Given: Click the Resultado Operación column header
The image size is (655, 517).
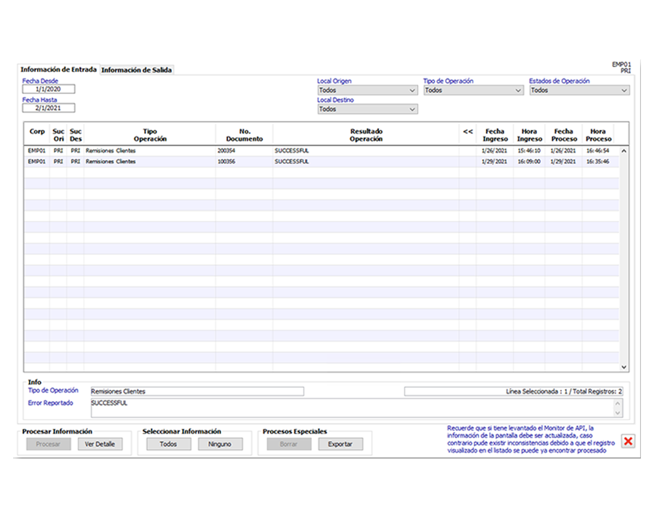Looking at the screenshot, I should (x=366, y=135).
